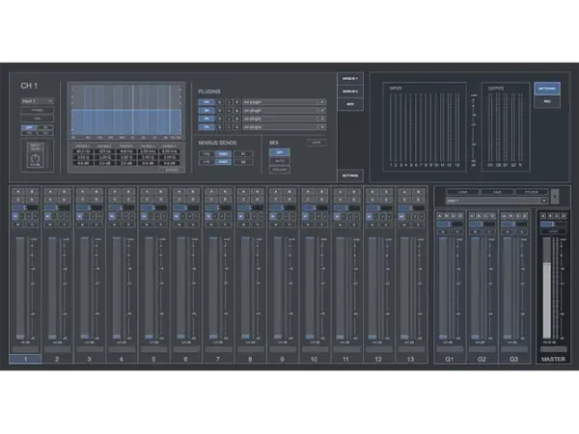
Task: Click routing button 1 on channel 3
Action: click(87, 216)
